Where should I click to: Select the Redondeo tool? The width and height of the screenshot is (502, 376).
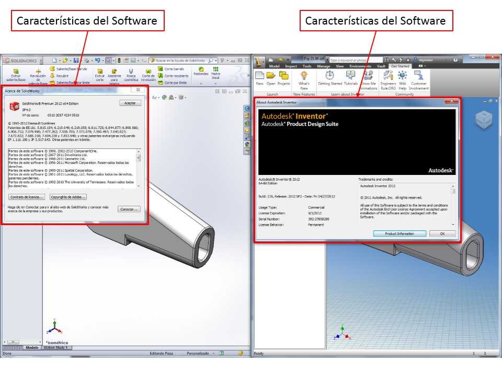[201, 72]
